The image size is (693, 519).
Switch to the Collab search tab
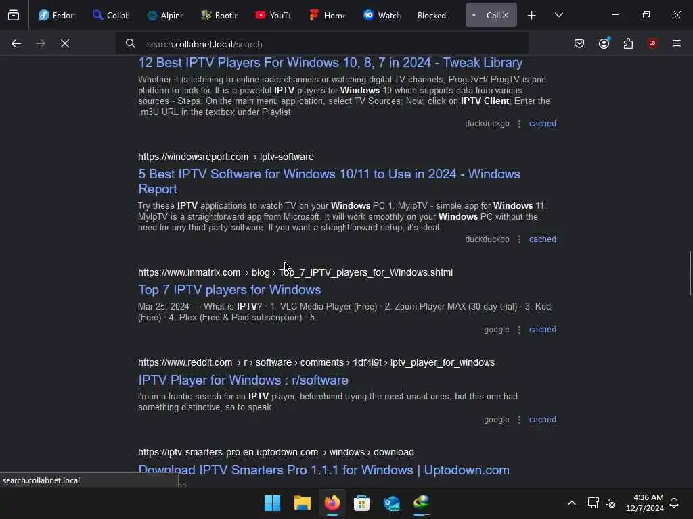pos(110,15)
